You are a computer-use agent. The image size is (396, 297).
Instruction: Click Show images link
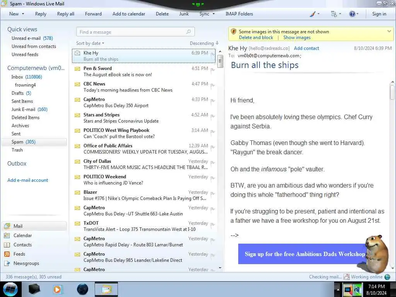click(x=297, y=38)
